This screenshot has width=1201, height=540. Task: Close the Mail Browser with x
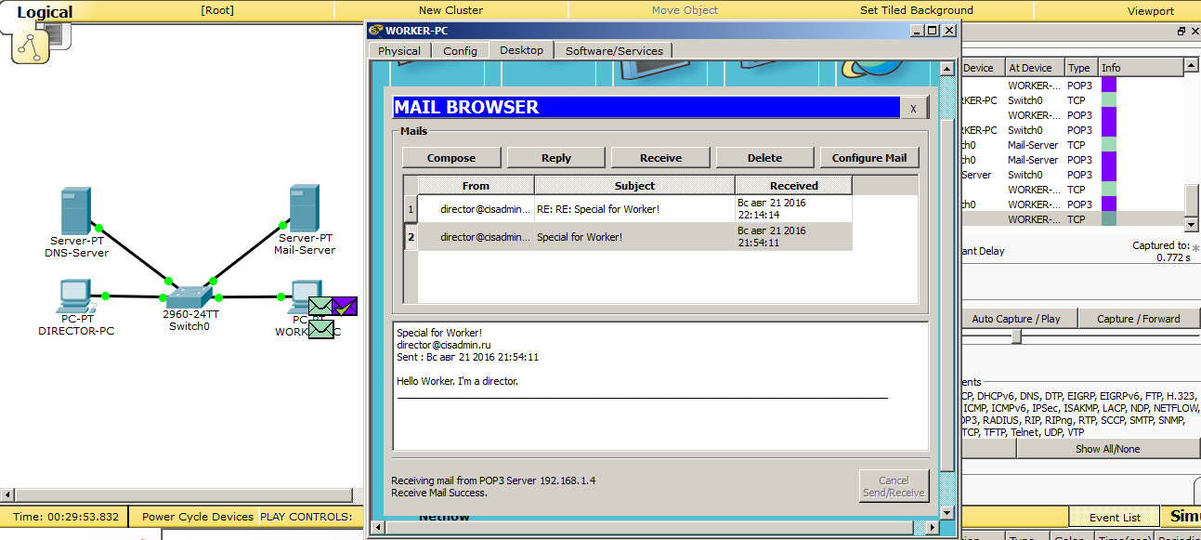tap(913, 108)
